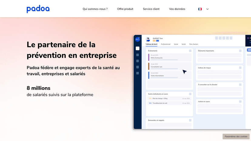This screenshot has width=251, height=141.
Task: Open the Qui sommes-nous ? menu
Action: (95, 9)
